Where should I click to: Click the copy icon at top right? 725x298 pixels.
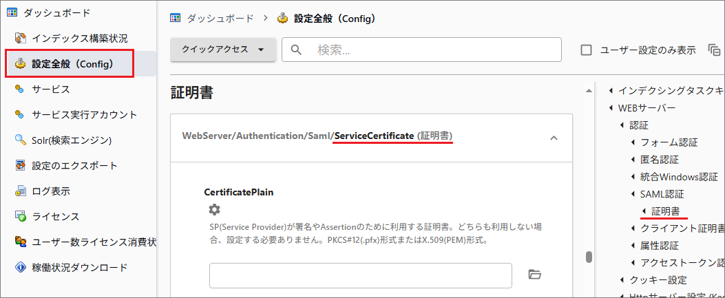[715, 50]
